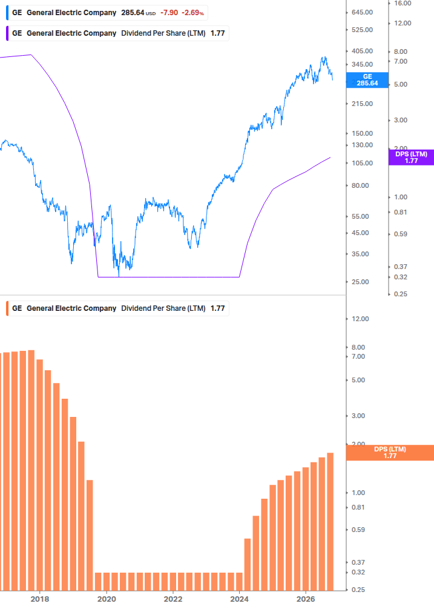The height and width of the screenshot is (609, 434).
Task: Select GE price legend showing 285.64 USD
Action: pyautogui.click(x=107, y=13)
